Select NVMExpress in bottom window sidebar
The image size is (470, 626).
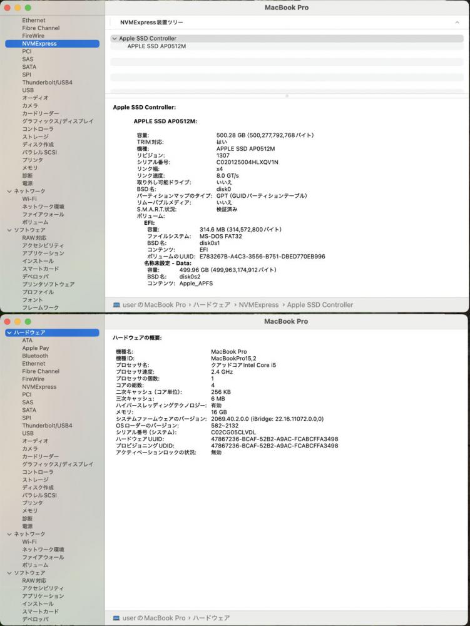point(39,387)
